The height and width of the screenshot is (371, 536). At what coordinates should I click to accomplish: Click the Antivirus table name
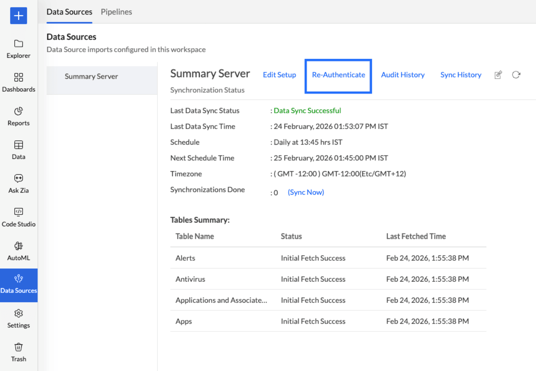[190, 279]
